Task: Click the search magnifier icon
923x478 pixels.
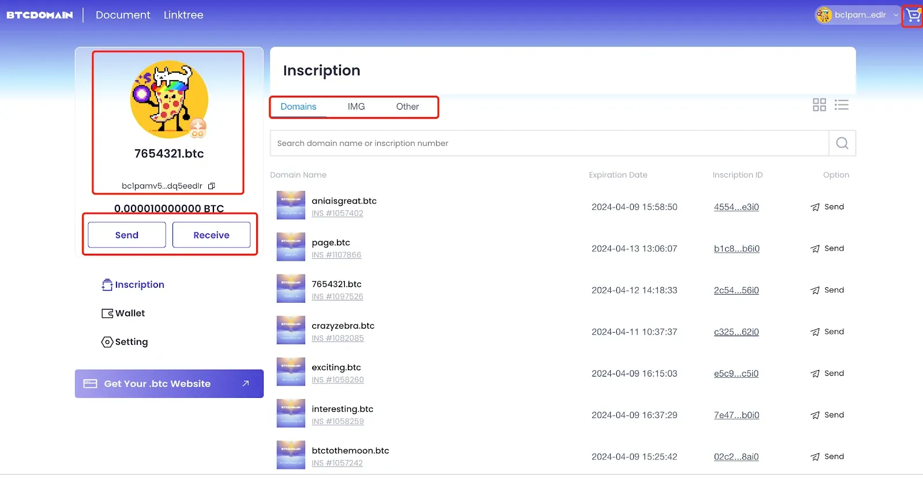Action: 842,143
